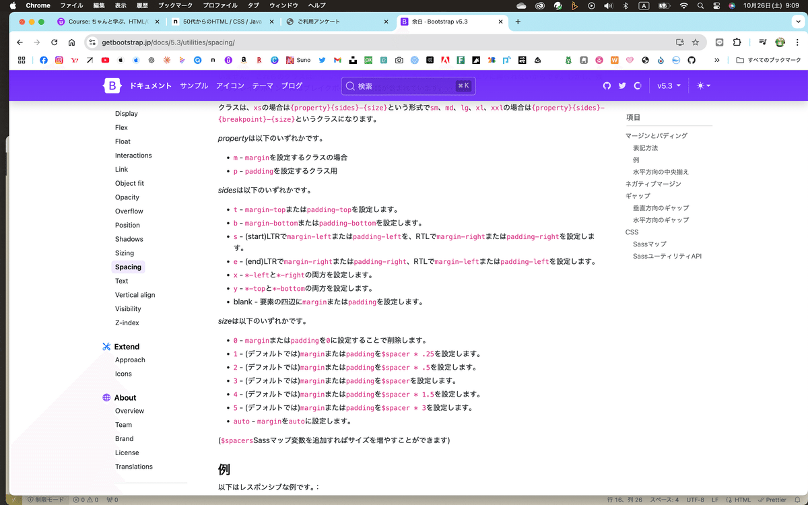Click the scissors icon beside Extend
The image size is (808, 505).
coord(106,346)
